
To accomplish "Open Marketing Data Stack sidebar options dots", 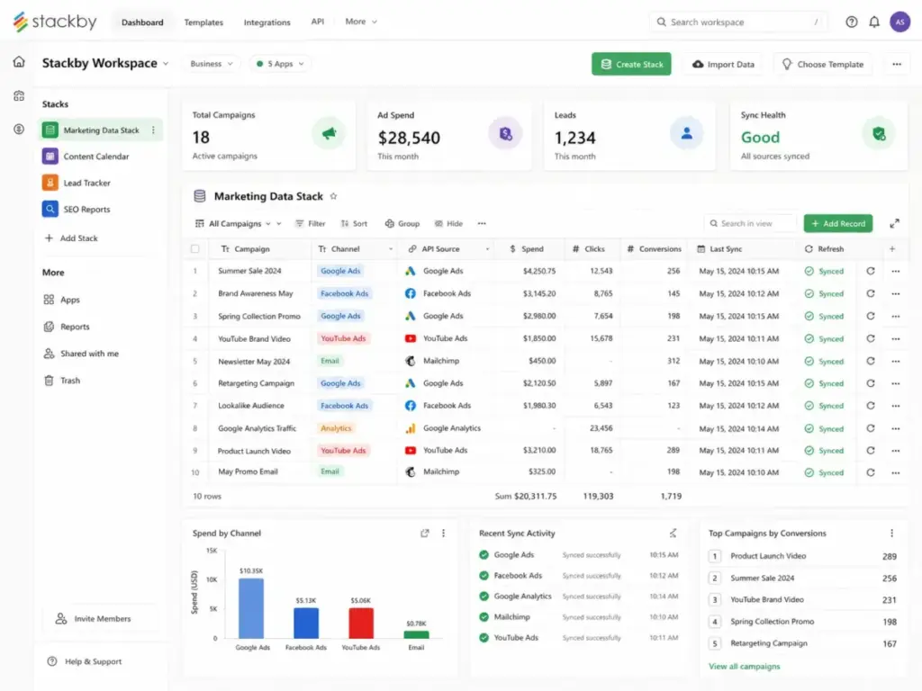I will pos(153,130).
